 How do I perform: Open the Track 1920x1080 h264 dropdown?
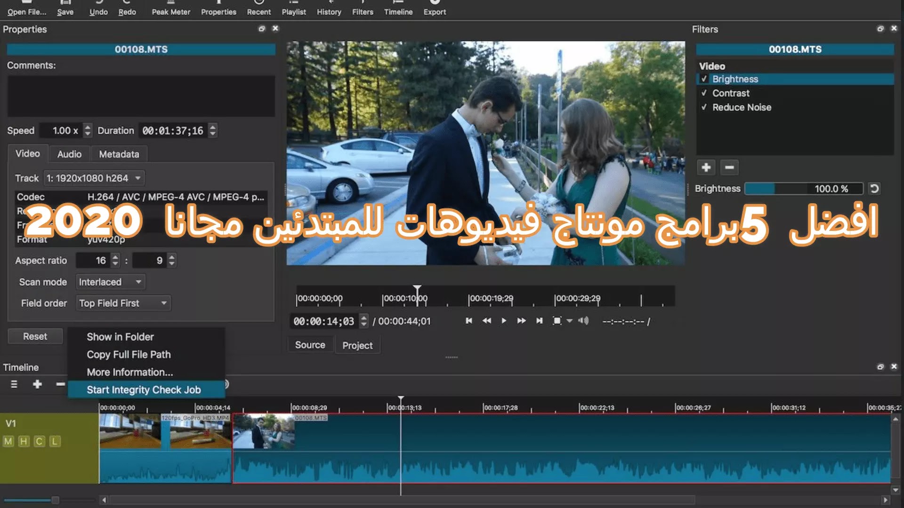94,178
